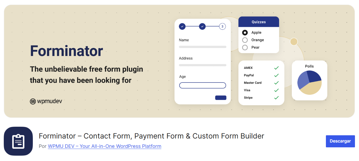Click the first completed step checkmark
The image size is (359, 161).
(182, 26)
